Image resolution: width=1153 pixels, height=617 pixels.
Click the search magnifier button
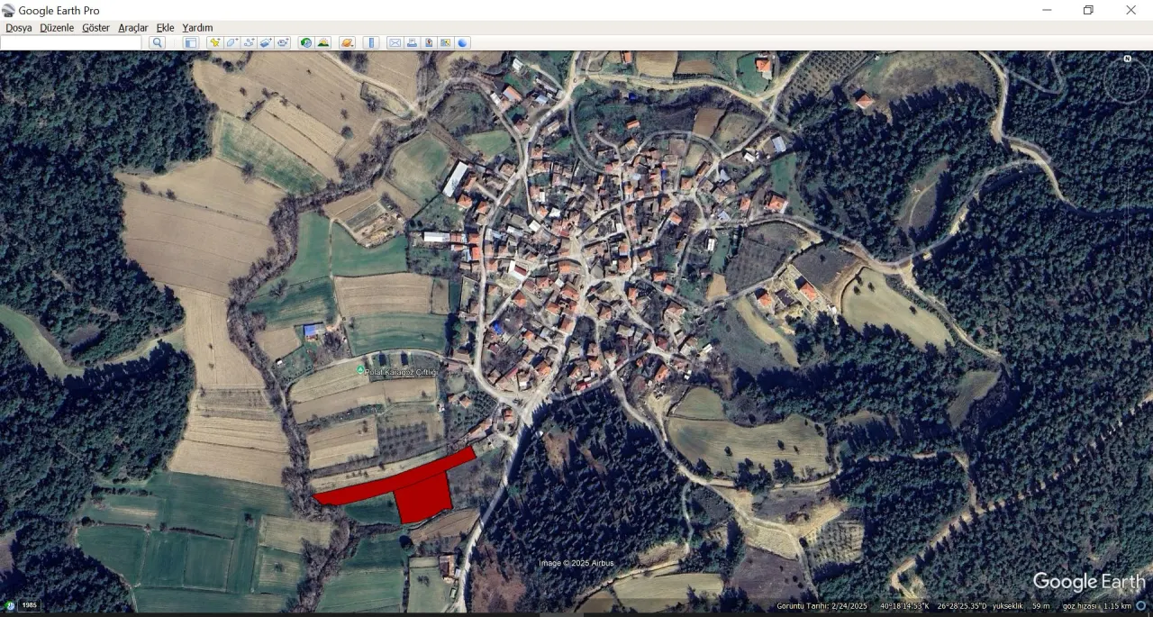click(x=157, y=42)
